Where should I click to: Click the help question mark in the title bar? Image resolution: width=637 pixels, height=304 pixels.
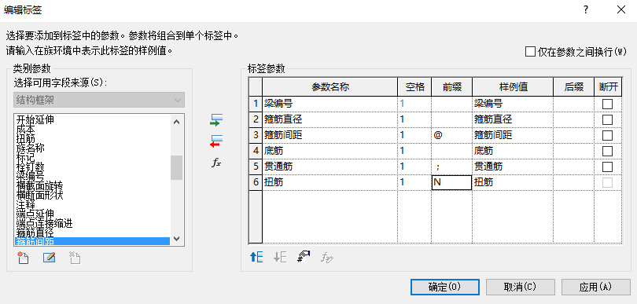tap(586, 10)
